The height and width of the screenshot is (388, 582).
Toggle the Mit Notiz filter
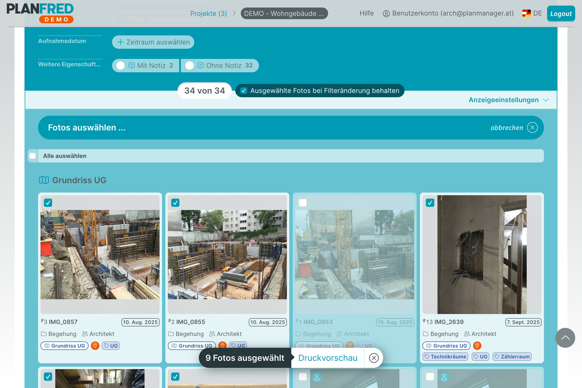click(145, 66)
